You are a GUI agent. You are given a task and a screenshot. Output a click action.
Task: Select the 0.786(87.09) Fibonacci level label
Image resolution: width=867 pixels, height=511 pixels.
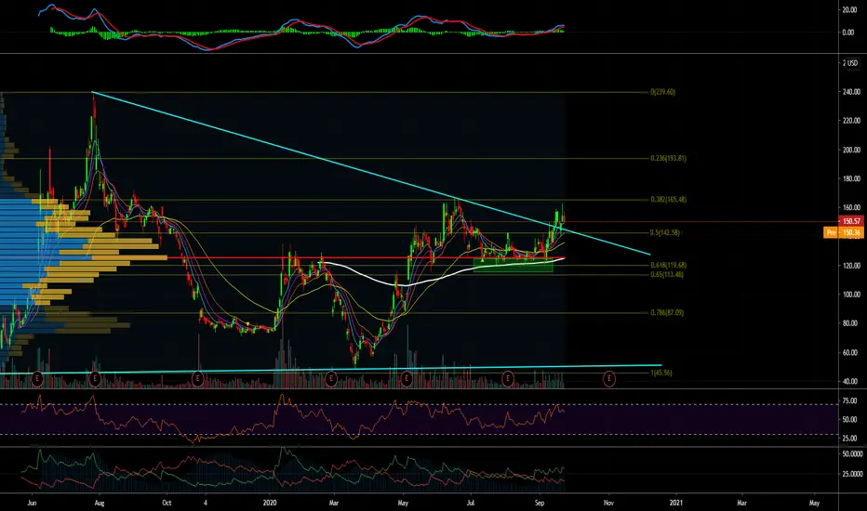pos(667,313)
